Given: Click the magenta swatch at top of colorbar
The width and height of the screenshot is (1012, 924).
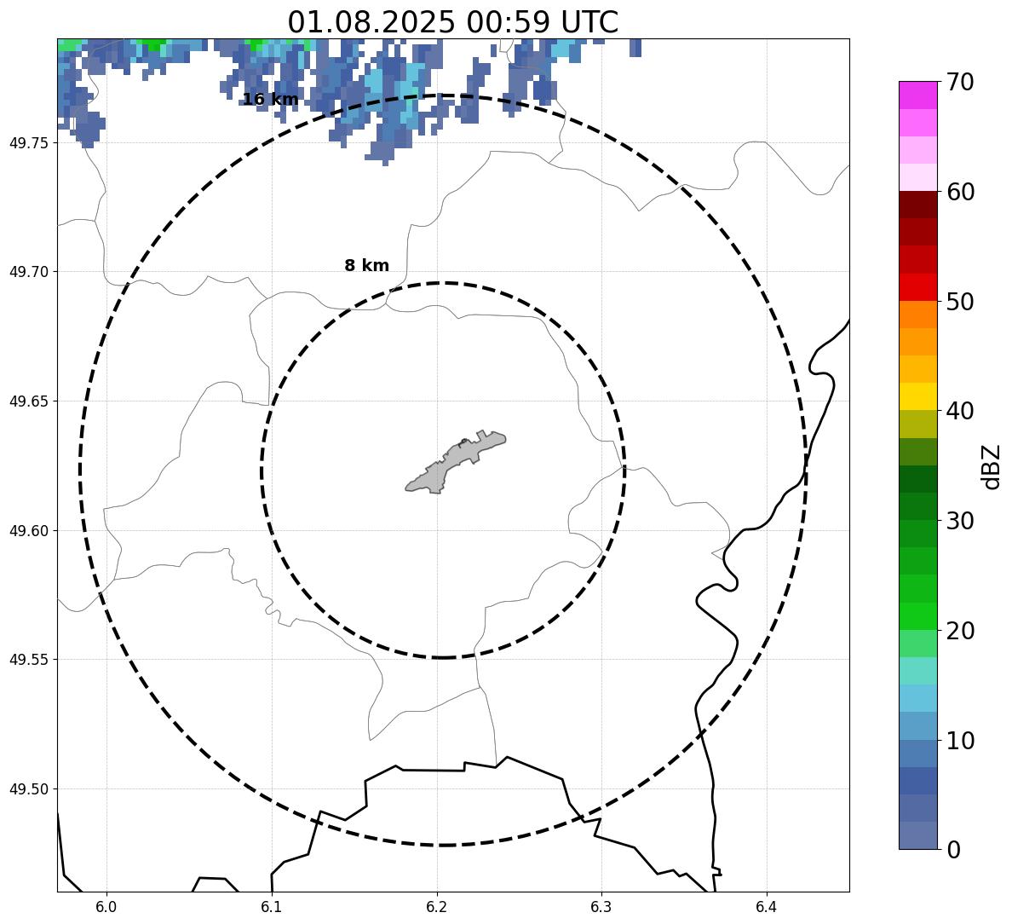Looking at the screenshot, I should [917, 95].
